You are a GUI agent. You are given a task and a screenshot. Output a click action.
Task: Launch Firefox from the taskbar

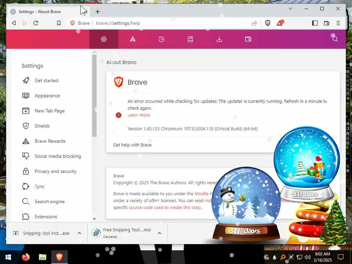(25, 257)
